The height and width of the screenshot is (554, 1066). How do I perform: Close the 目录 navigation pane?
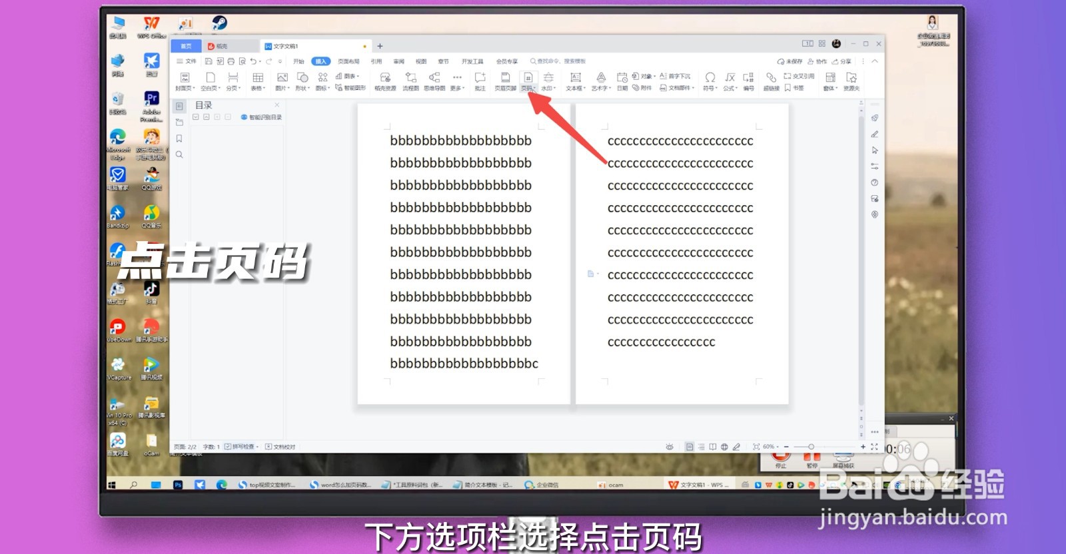tap(277, 105)
